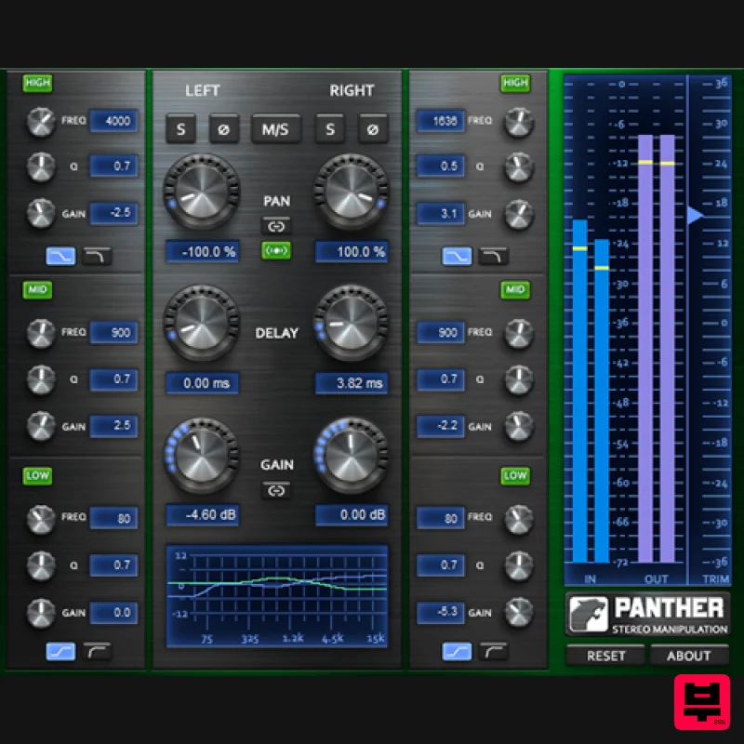Screen dimensions: 744x744
Task: Select the shelf filter icon under left HIGH band
Action: click(x=60, y=256)
